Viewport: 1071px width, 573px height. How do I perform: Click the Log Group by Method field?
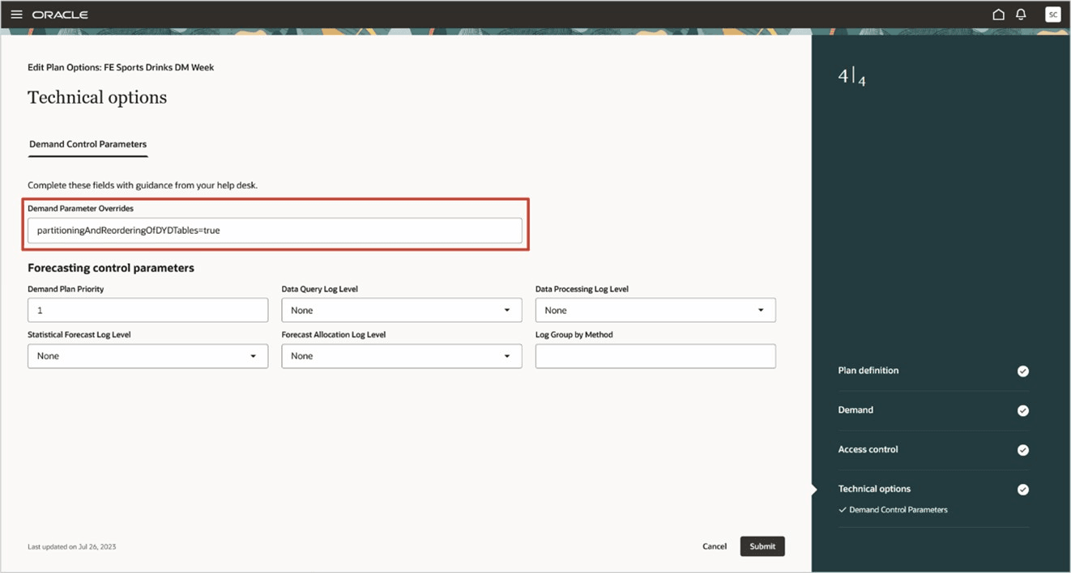click(x=655, y=356)
